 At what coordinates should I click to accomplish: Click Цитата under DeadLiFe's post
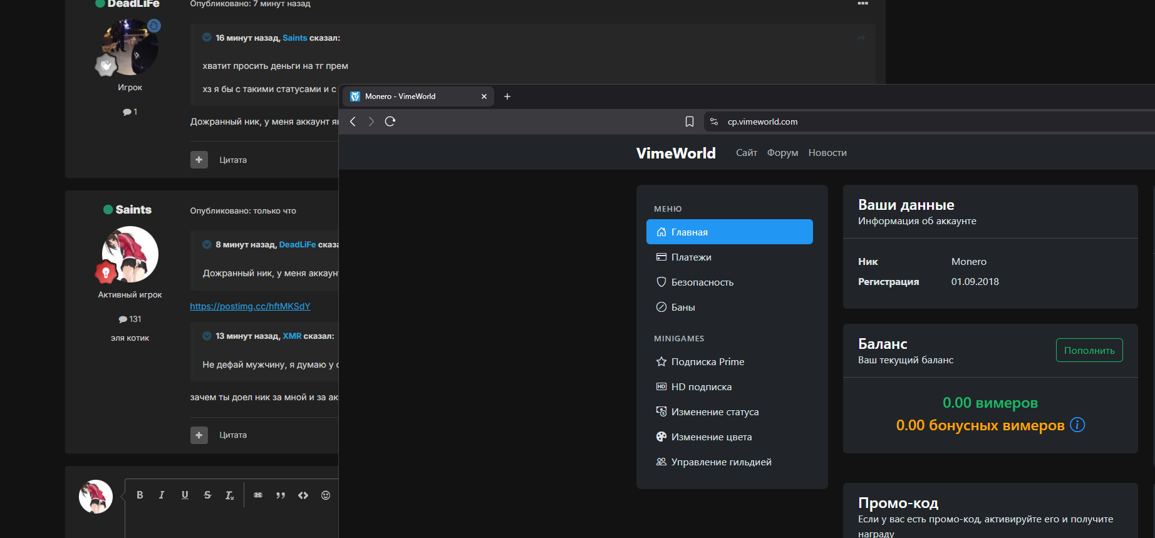point(233,160)
